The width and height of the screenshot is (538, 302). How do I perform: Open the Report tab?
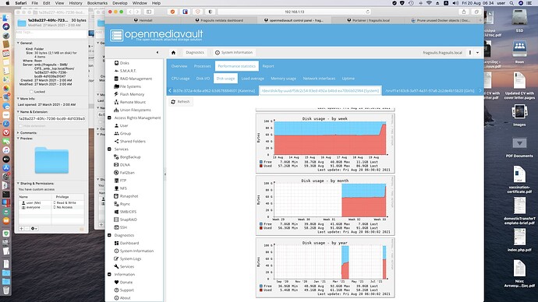268,66
